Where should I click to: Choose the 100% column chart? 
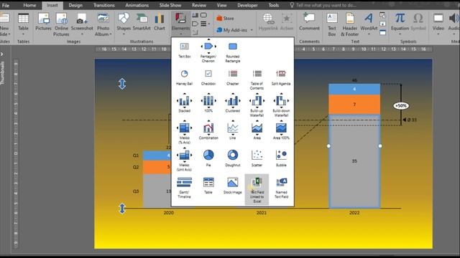coord(208,102)
